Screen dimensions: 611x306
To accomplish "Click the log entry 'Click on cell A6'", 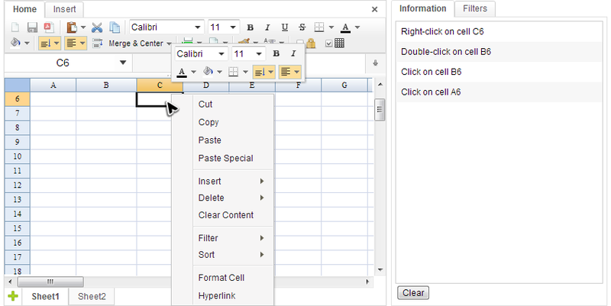I will (499, 92).
